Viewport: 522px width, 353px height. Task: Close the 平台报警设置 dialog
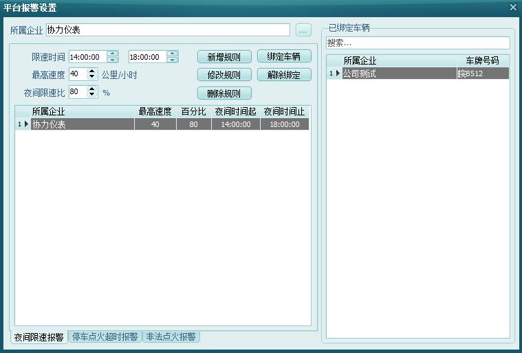tap(512, 8)
